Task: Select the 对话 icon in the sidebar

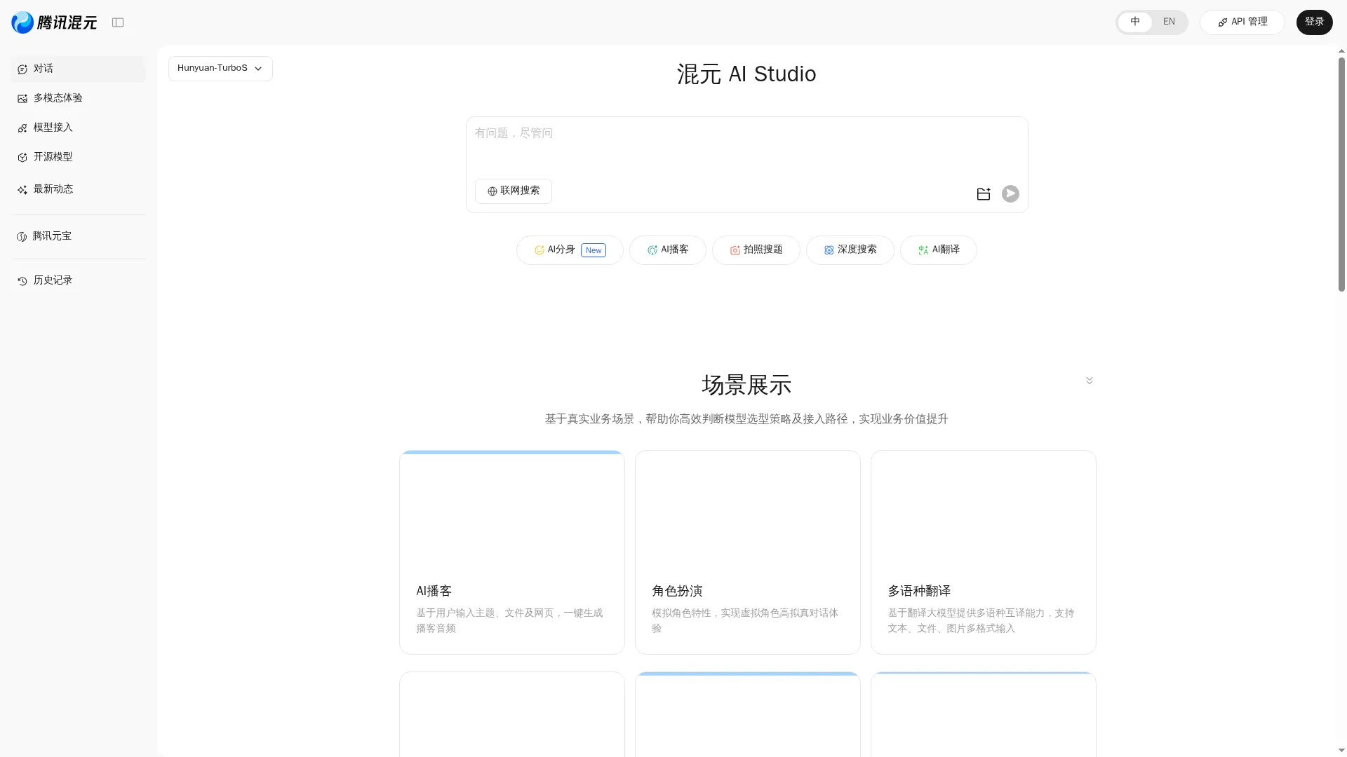Action: [x=22, y=69]
